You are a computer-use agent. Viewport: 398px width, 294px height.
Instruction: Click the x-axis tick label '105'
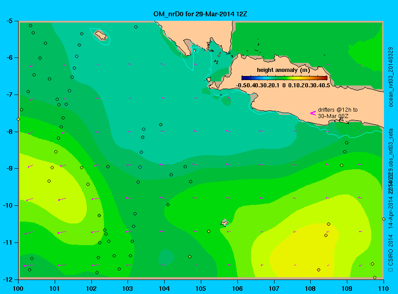coord(201,289)
